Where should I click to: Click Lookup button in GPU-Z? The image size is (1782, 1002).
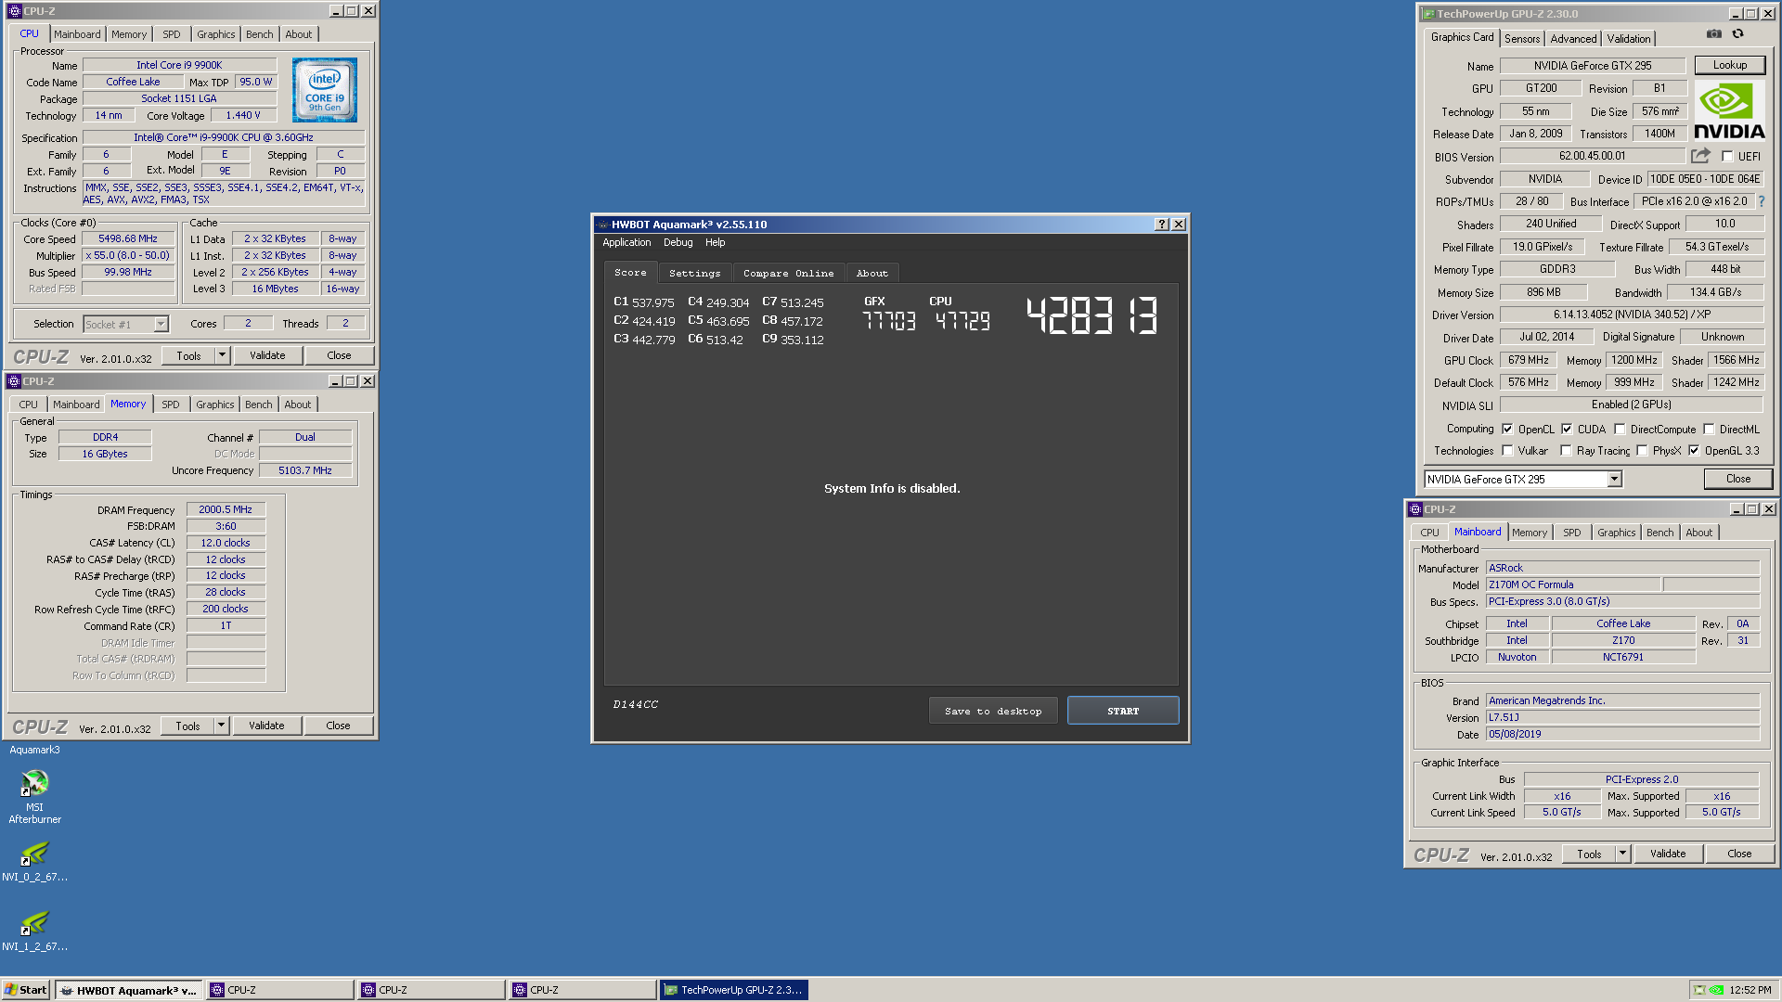[1729, 65]
